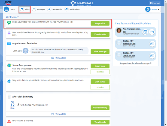Click the User, Epic sender avatar
The width and height of the screenshot is (167, 126).
(26, 51)
